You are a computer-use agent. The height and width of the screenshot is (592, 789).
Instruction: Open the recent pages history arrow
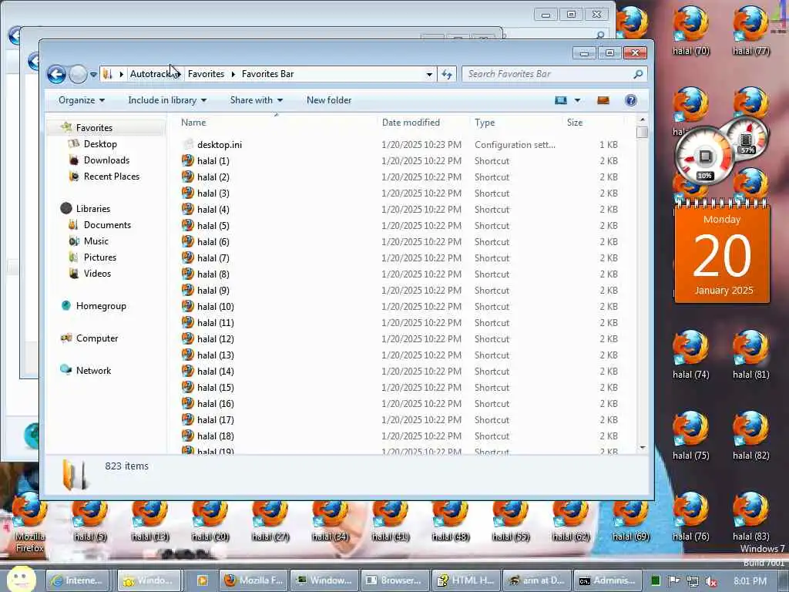click(93, 75)
